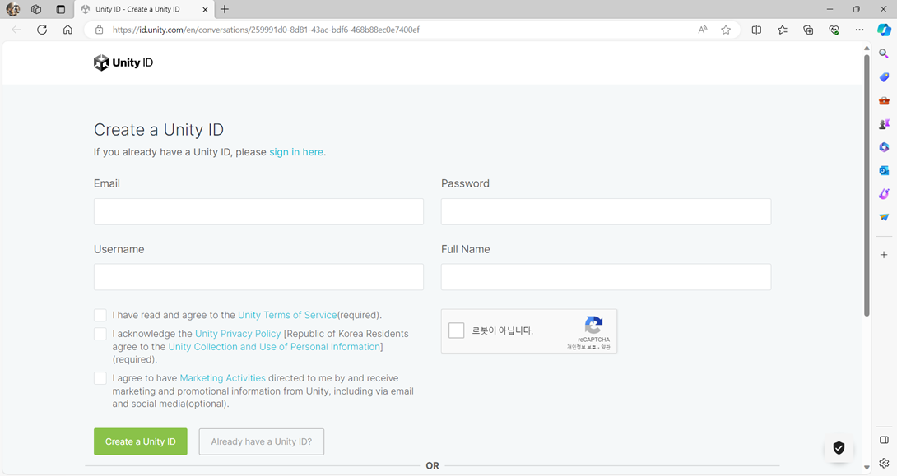
Task: Open Browser essentials heart icon
Action: [834, 30]
